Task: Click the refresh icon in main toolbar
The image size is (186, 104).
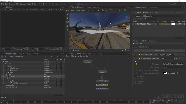Action: click(44, 4)
